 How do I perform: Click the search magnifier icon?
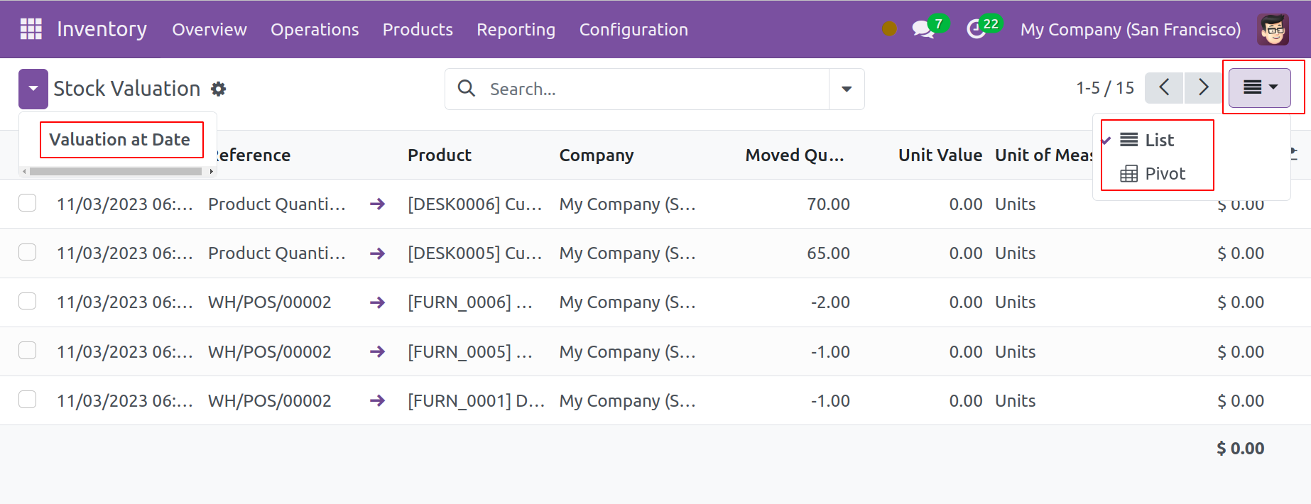pos(467,89)
